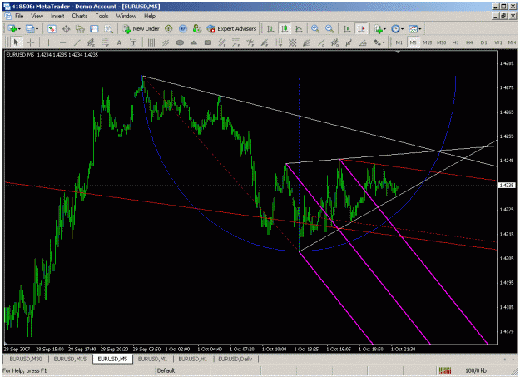The height and width of the screenshot is (377, 520).
Task: Select the Fibonacci retracement tool
Action: point(105,42)
